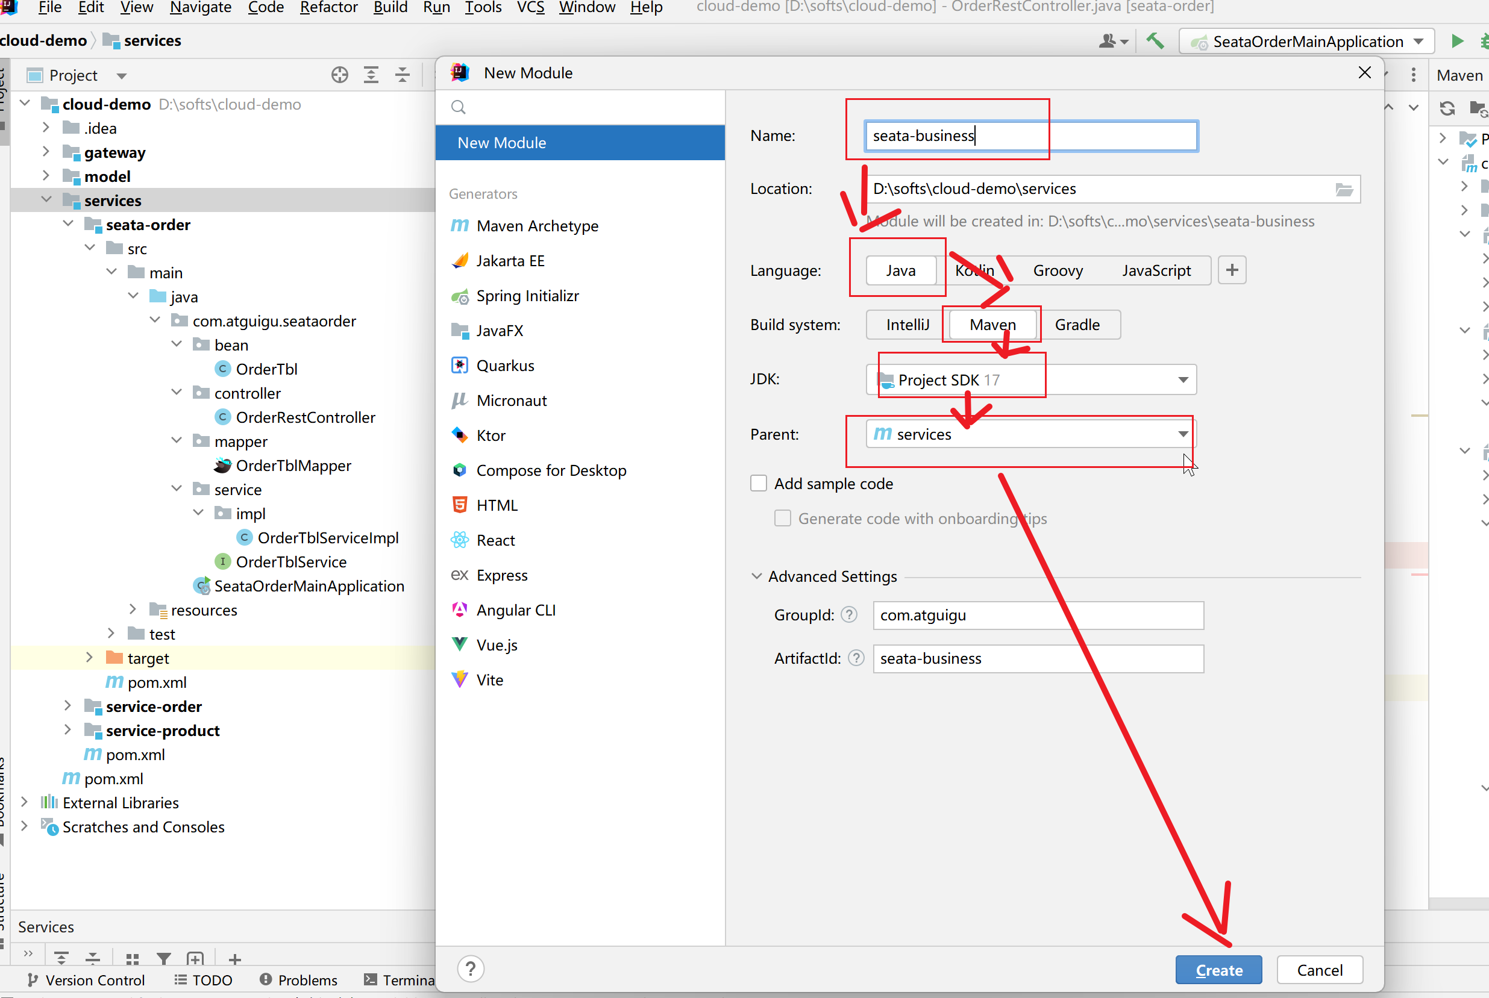
Task: Open the File menu
Action: [x=49, y=8]
